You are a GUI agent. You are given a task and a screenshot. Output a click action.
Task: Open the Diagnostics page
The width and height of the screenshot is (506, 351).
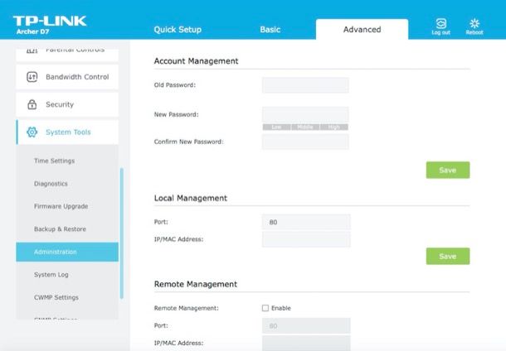(x=51, y=184)
